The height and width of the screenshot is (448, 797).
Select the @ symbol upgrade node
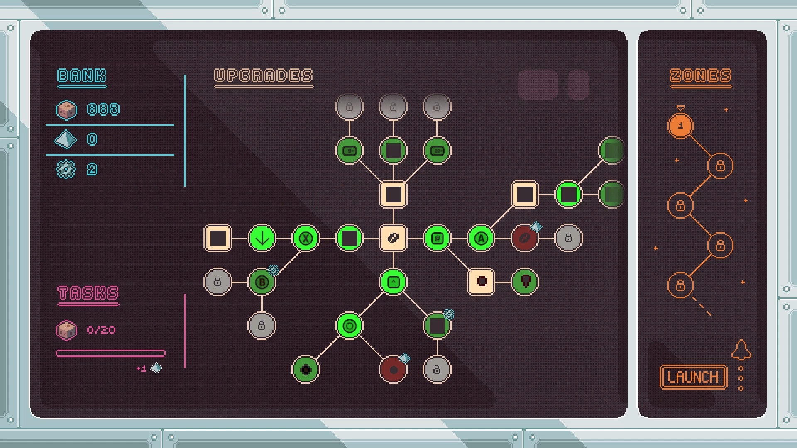tap(437, 238)
